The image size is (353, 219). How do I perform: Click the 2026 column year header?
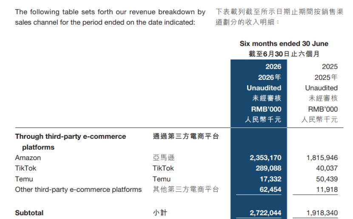pyautogui.click(x=273, y=67)
